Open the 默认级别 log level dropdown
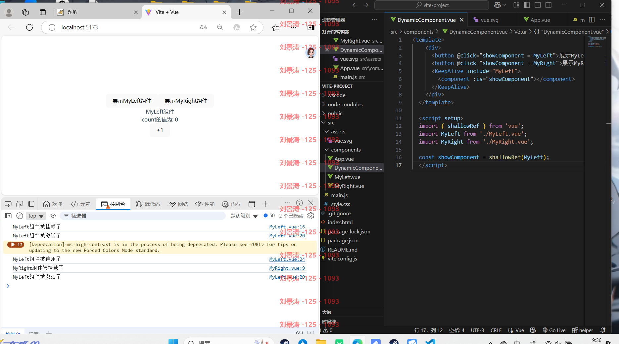The height and width of the screenshot is (344, 619). [x=244, y=216]
